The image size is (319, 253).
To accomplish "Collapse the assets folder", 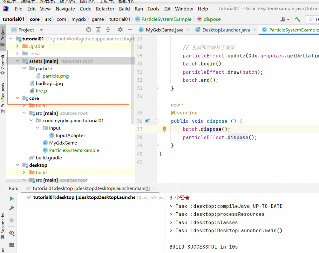I will coord(17,61).
